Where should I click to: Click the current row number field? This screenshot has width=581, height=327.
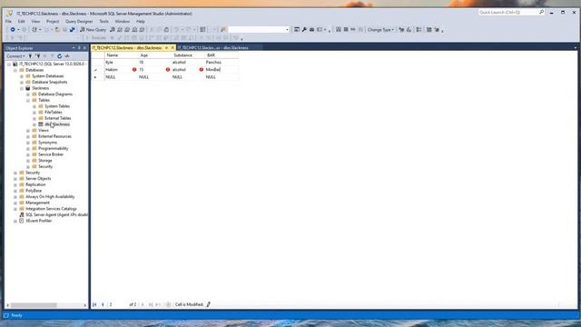click(x=117, y=305)
